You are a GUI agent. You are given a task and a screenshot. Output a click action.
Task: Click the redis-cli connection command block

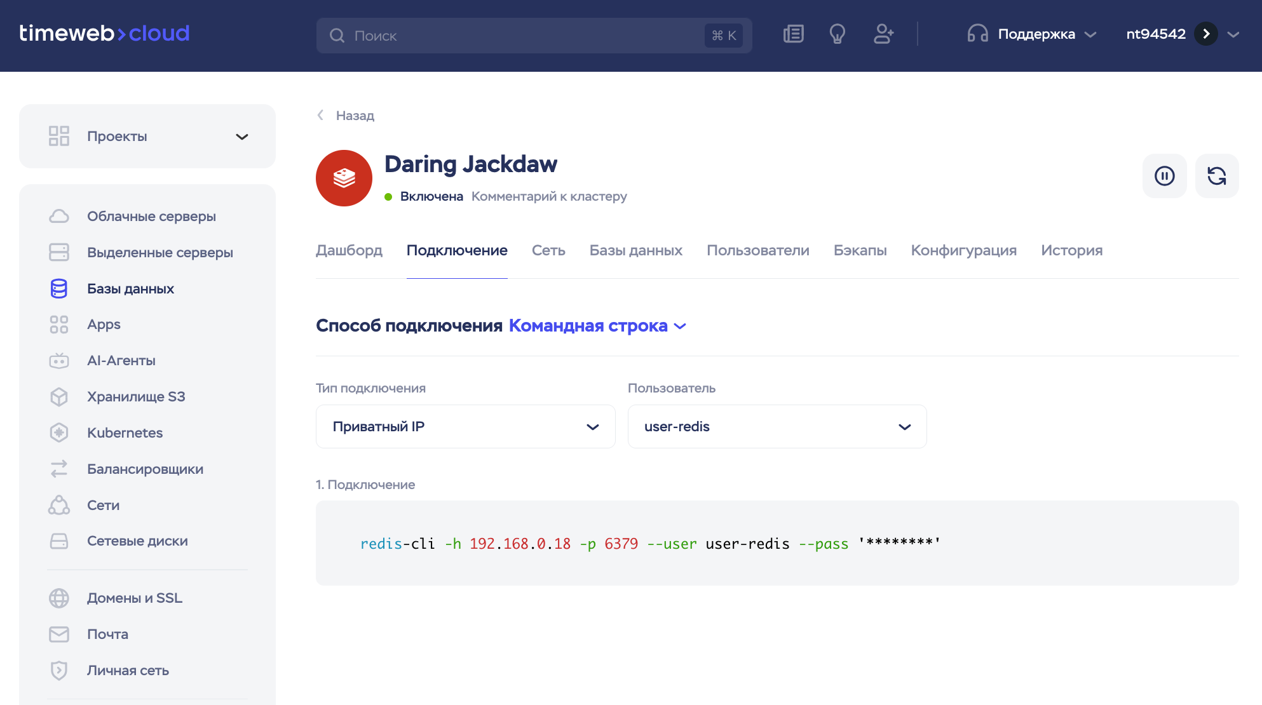pyautogui.click(x=777, y=543)
